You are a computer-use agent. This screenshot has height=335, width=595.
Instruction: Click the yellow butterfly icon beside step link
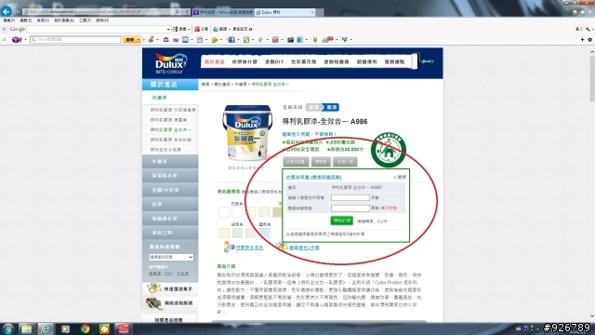click(x=282, y=247)
